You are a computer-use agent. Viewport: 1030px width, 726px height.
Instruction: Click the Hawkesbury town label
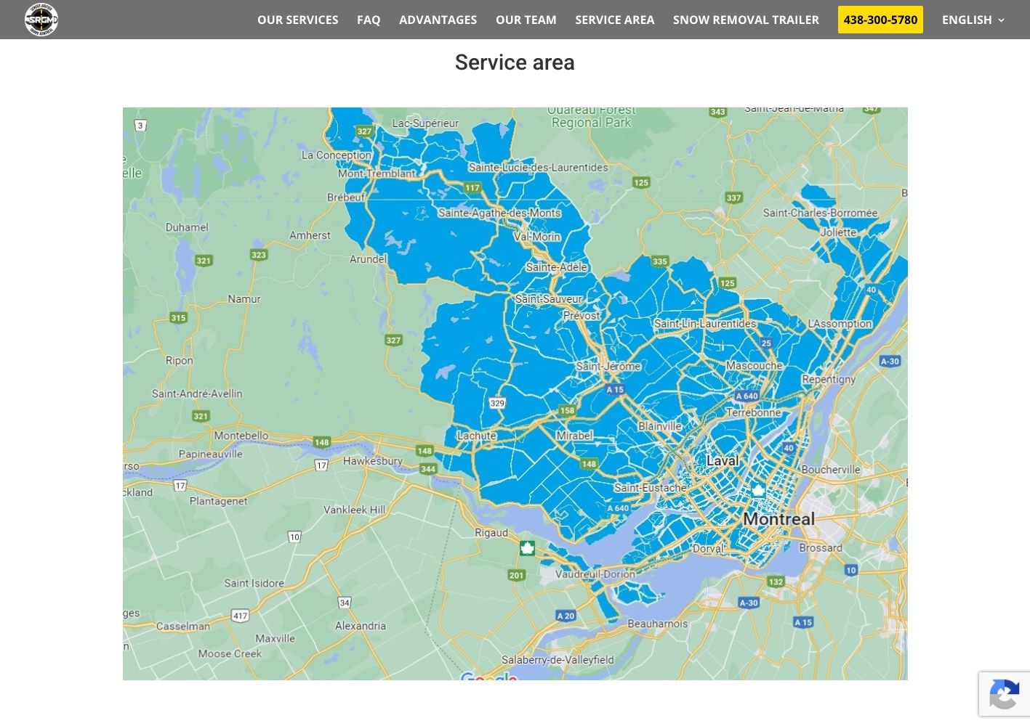coord(372,461)
